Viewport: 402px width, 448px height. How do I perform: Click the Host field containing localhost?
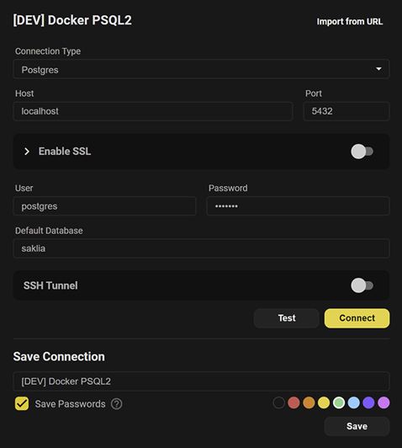(x=153, y=111)
